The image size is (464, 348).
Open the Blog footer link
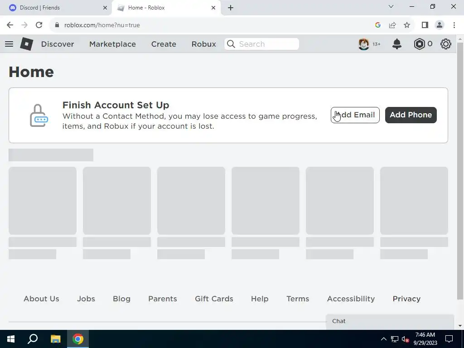click(121, 299)
